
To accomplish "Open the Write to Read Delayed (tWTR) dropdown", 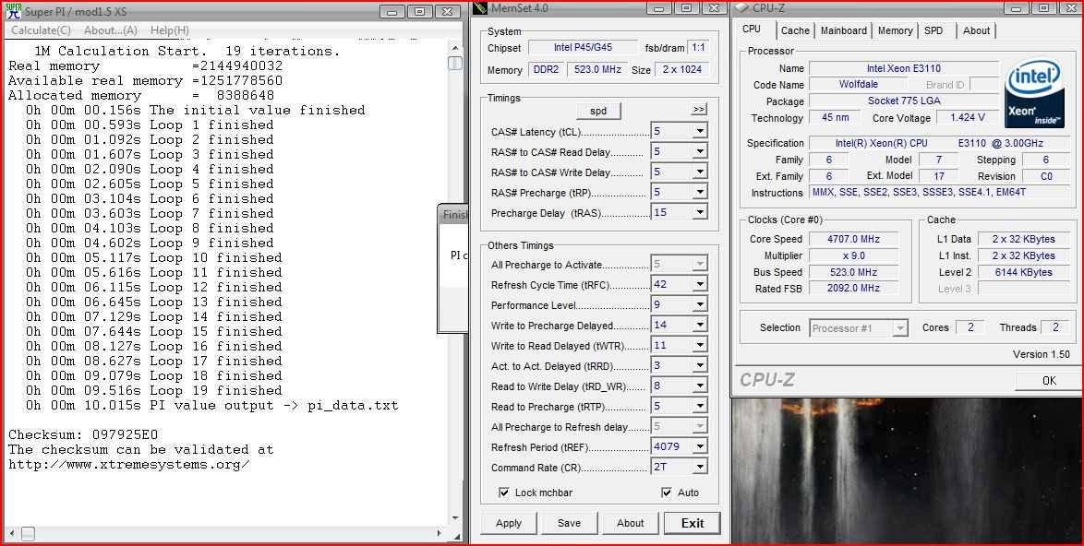I will coord(700,345).
